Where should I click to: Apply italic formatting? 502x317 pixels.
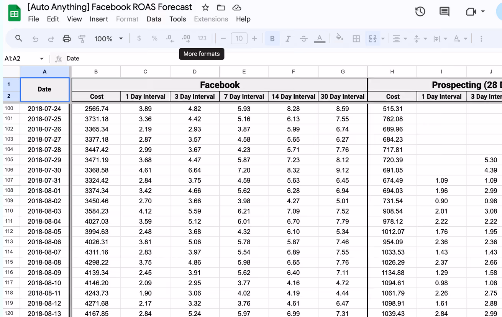[x=288, y=38]
